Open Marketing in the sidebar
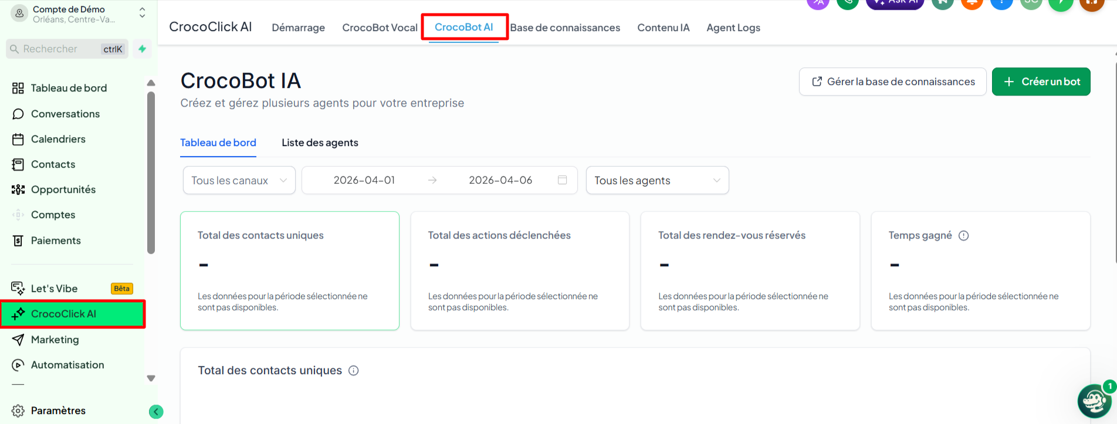 55,340
